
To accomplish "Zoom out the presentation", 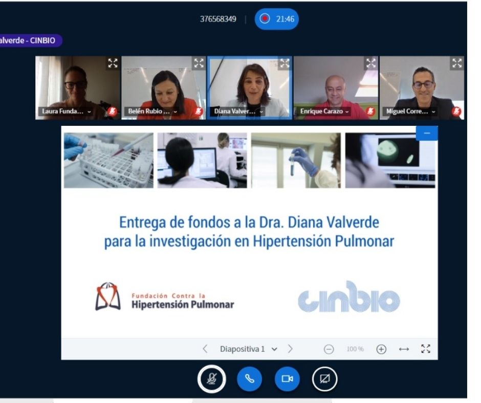I will click(329, 349).
